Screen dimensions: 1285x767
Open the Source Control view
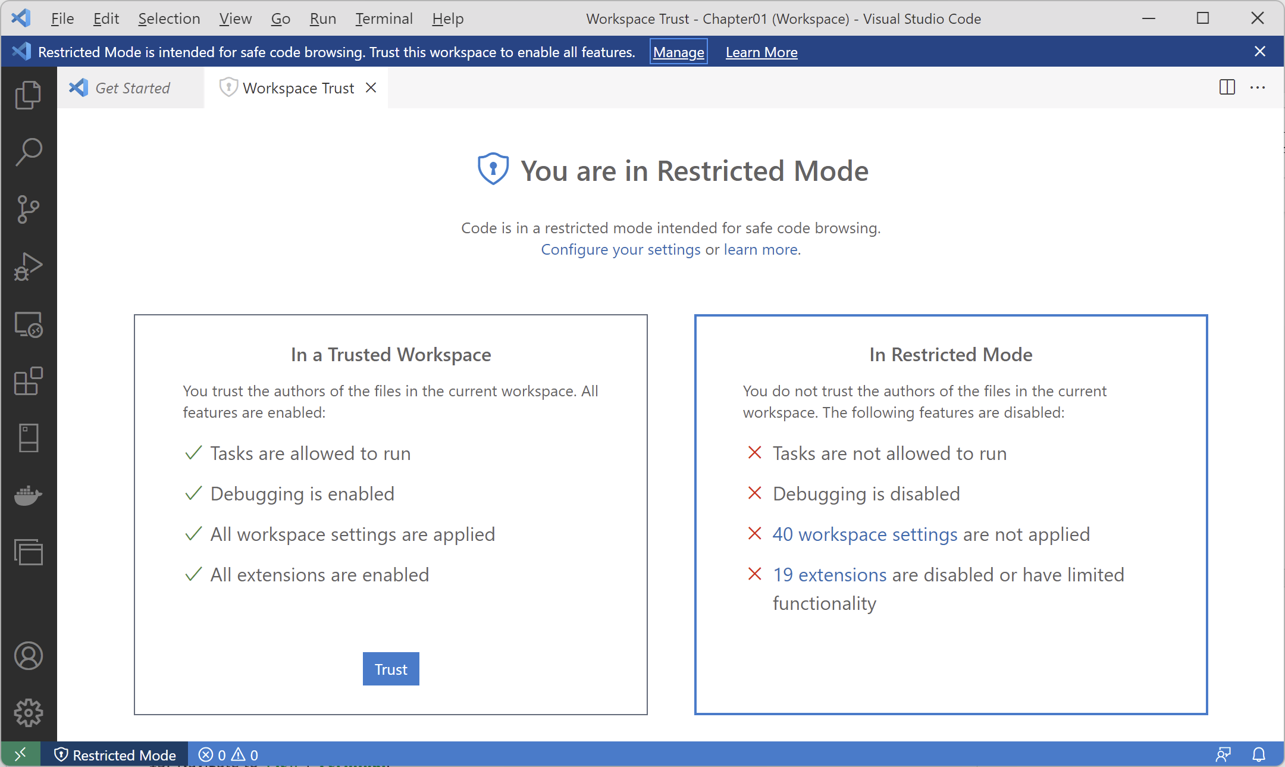tap(28, 209)
